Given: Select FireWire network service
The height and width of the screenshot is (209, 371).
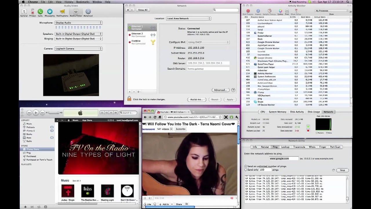Looking at the screenshot, I should pos(142,42).
